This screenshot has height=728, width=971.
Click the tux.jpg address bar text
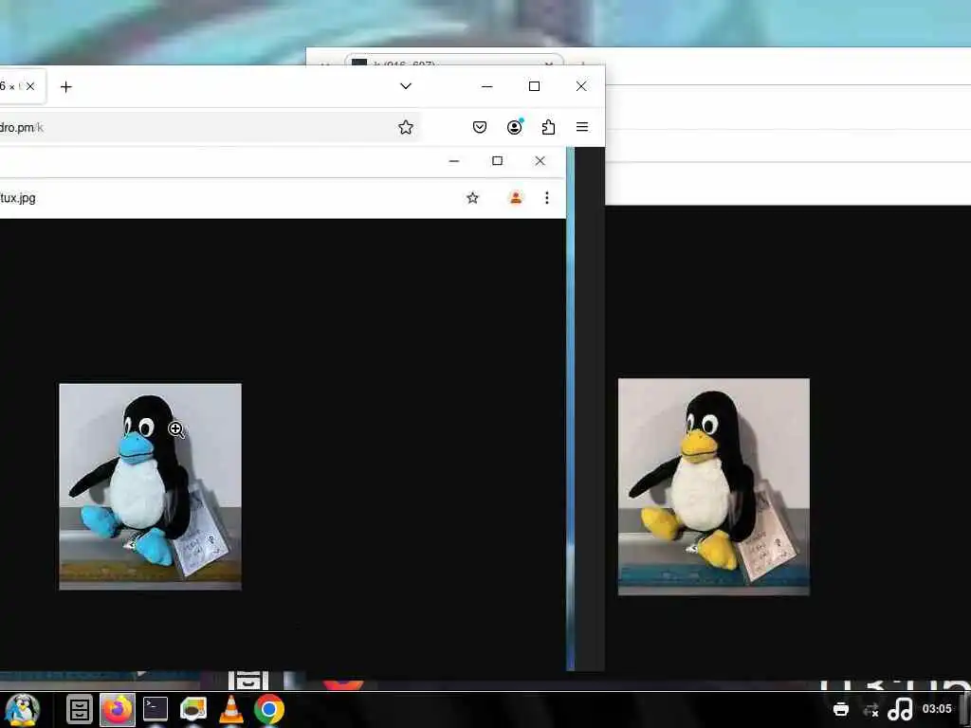pos(18,198)
